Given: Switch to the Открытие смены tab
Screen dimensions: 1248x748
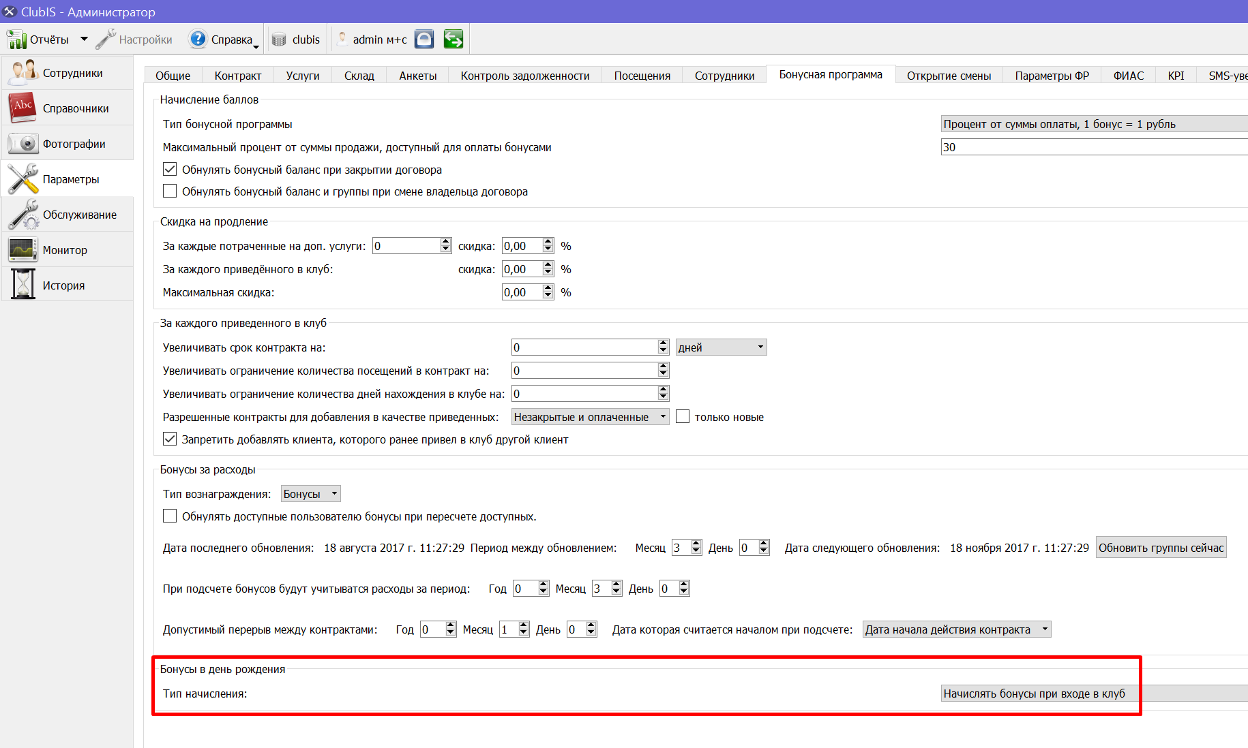Looking at the screenshot, I should 949,76.
